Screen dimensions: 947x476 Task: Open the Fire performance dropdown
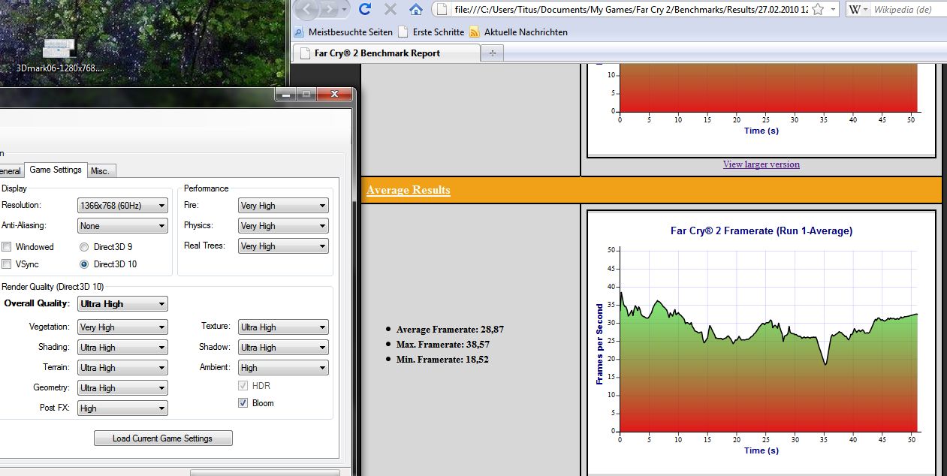pyautogui.click(x=283, y=205)
